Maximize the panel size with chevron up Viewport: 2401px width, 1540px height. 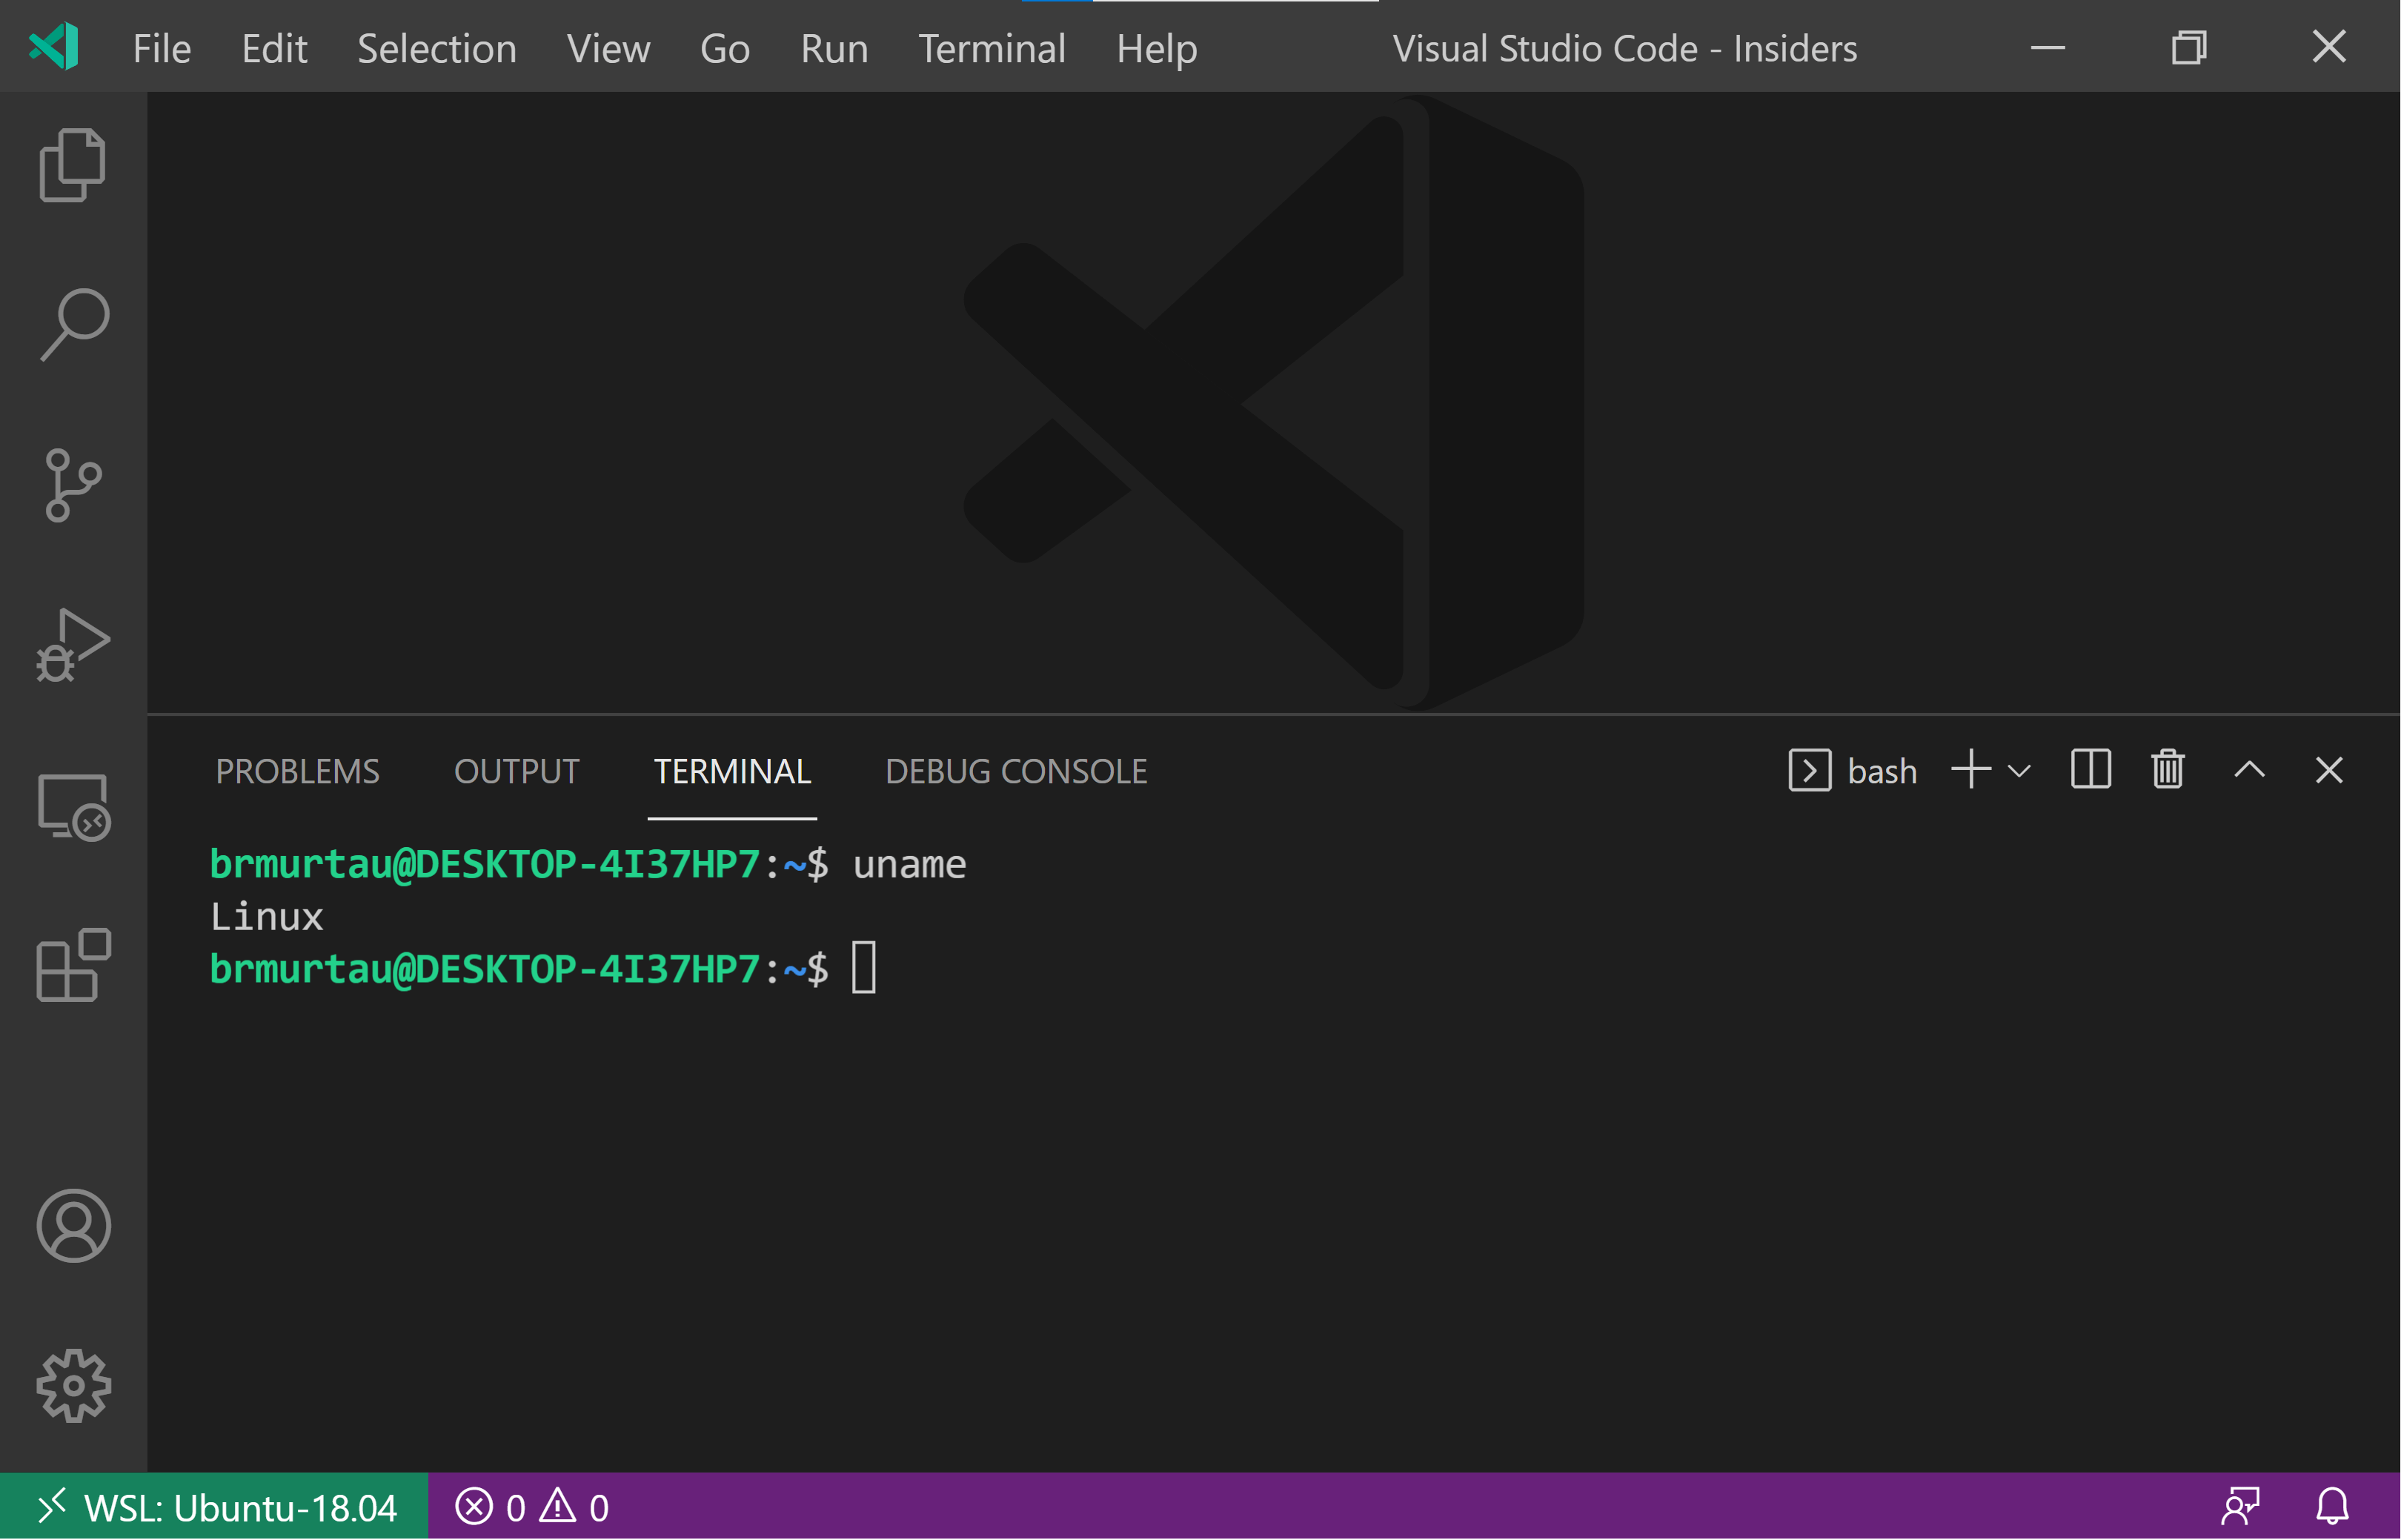click(2249, 770)
